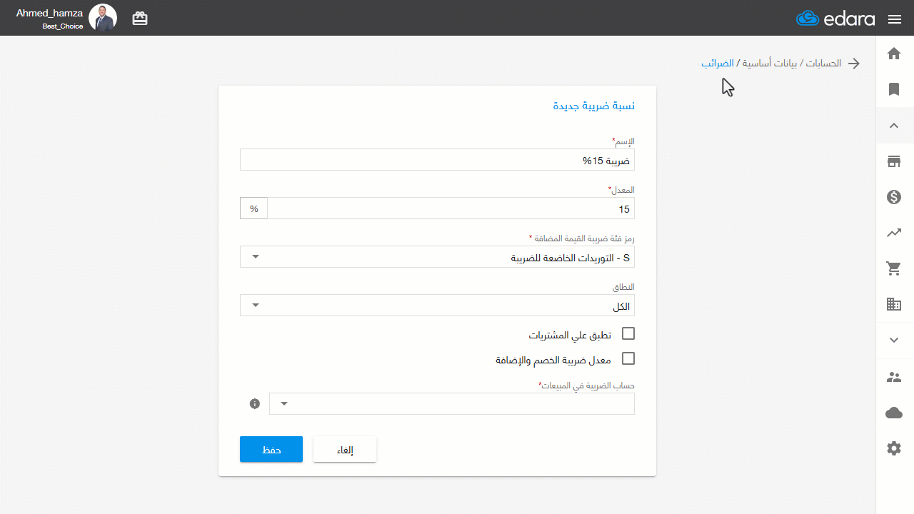The width and height of the screenshot is (914, 514).
Task: Click the name field with 'ضريبة 15%'
Action: coord(437,160)
